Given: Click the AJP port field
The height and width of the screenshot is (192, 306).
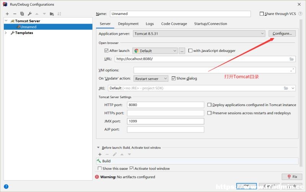Looking at the screenshot, I should tap(166, 129).
